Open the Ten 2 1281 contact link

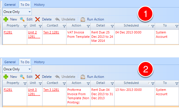coord(51,32)
